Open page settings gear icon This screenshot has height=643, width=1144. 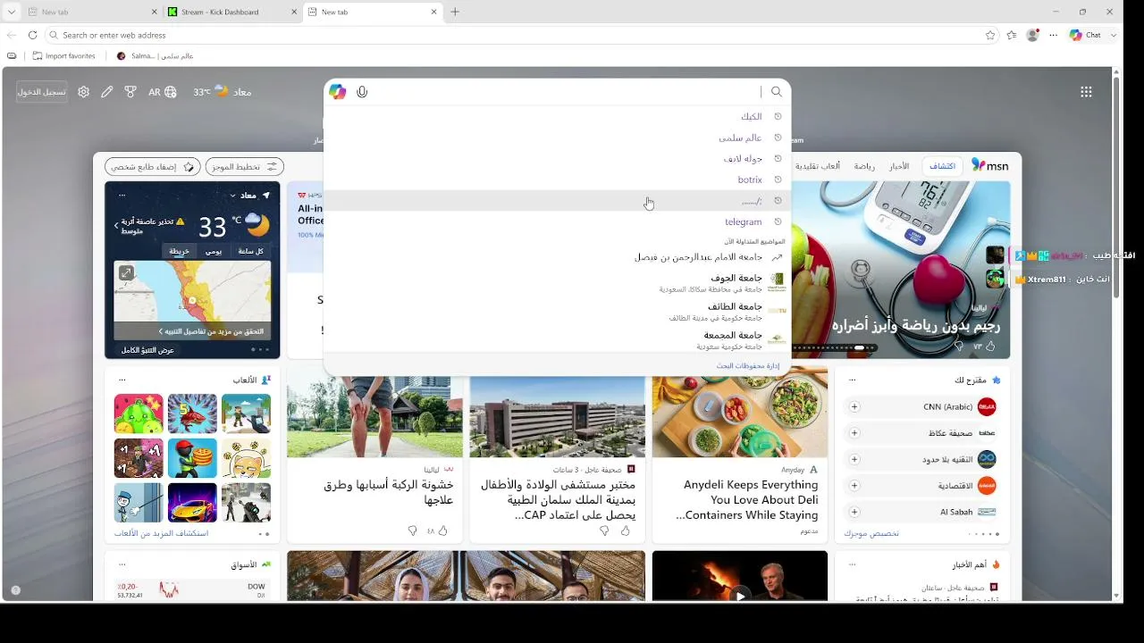(84, 91)
